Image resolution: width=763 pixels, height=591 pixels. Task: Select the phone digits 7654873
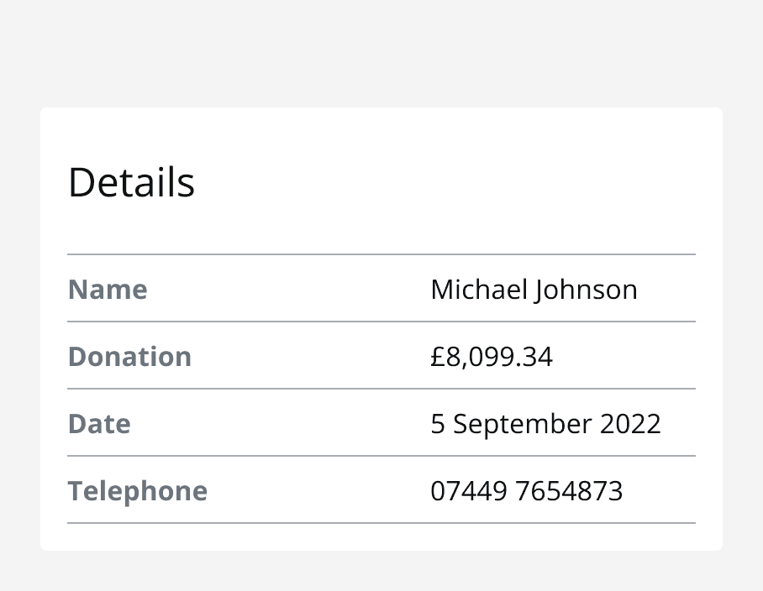point(569,491)
